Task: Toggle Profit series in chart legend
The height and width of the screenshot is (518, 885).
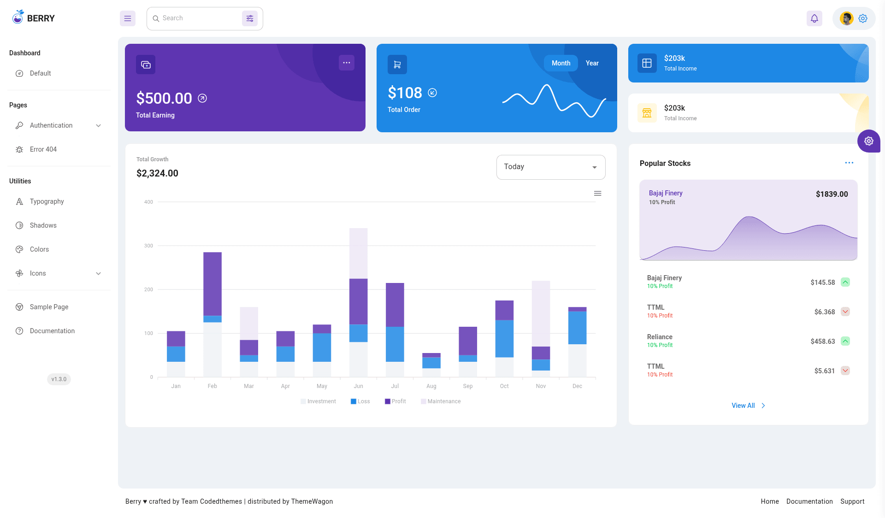Action: (395, 401)
